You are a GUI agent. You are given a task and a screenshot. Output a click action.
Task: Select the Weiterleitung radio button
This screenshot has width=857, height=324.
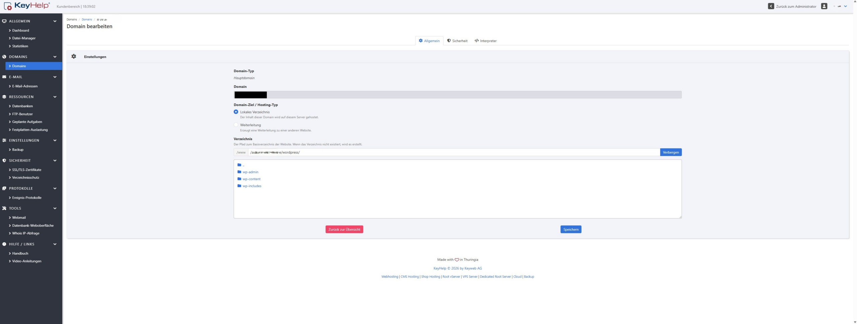(x=236, y=125)
